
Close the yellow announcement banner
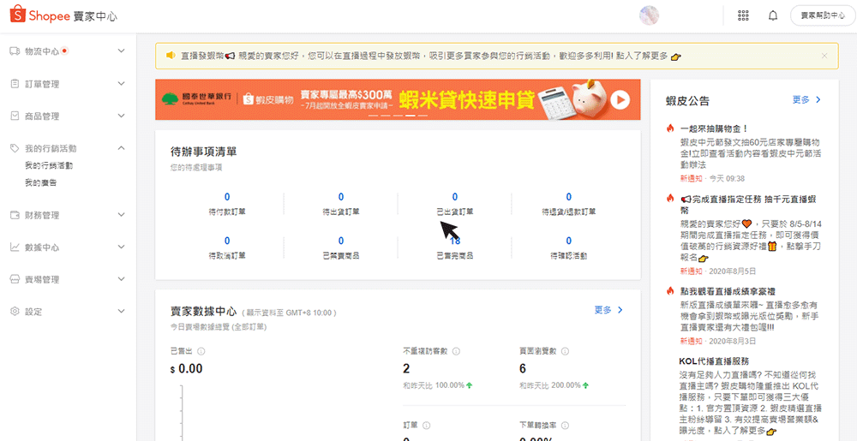coord(824,56)
